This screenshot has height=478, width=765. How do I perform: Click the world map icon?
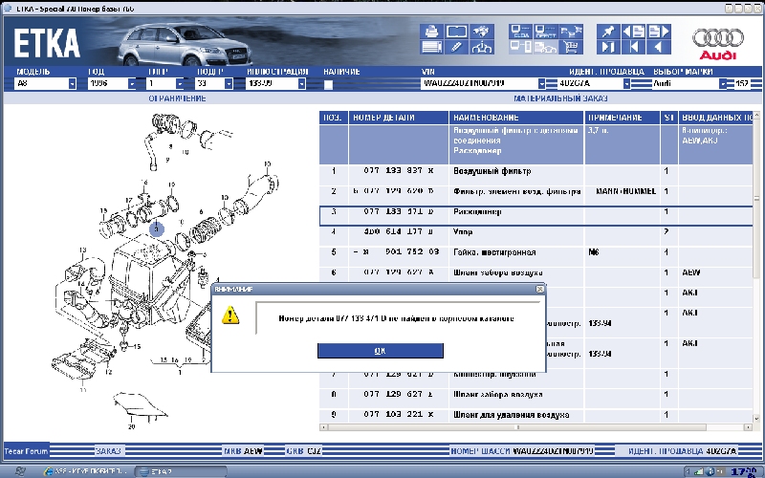coord(483,31)
